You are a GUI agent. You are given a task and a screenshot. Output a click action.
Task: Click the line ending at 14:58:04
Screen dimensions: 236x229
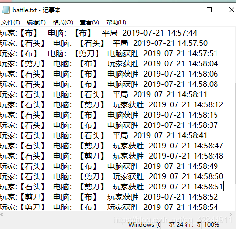(109, 64)
